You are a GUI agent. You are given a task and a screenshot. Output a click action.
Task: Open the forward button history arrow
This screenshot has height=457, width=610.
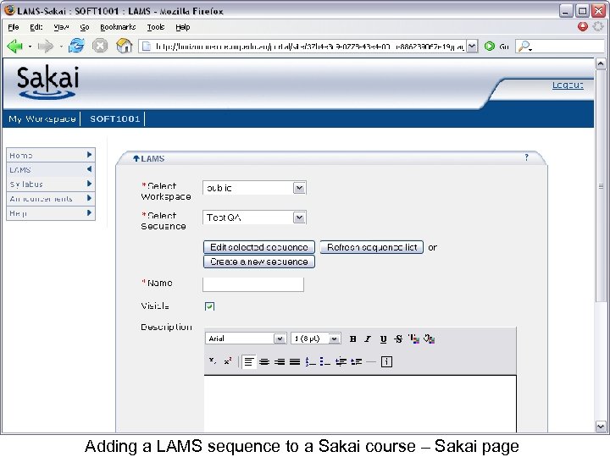[x=61, y=47]
